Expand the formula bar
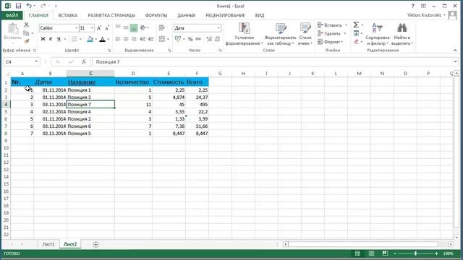This screenshot has height=260, width=463. (455, 61)
